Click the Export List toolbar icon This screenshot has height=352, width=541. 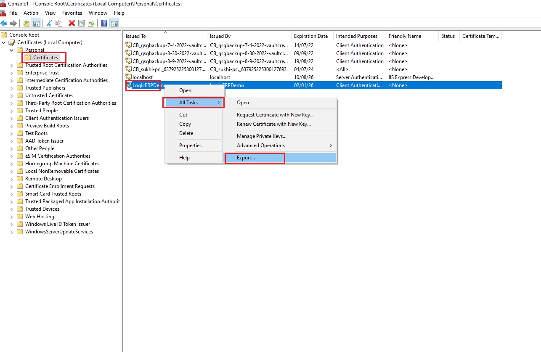(91, 24)
